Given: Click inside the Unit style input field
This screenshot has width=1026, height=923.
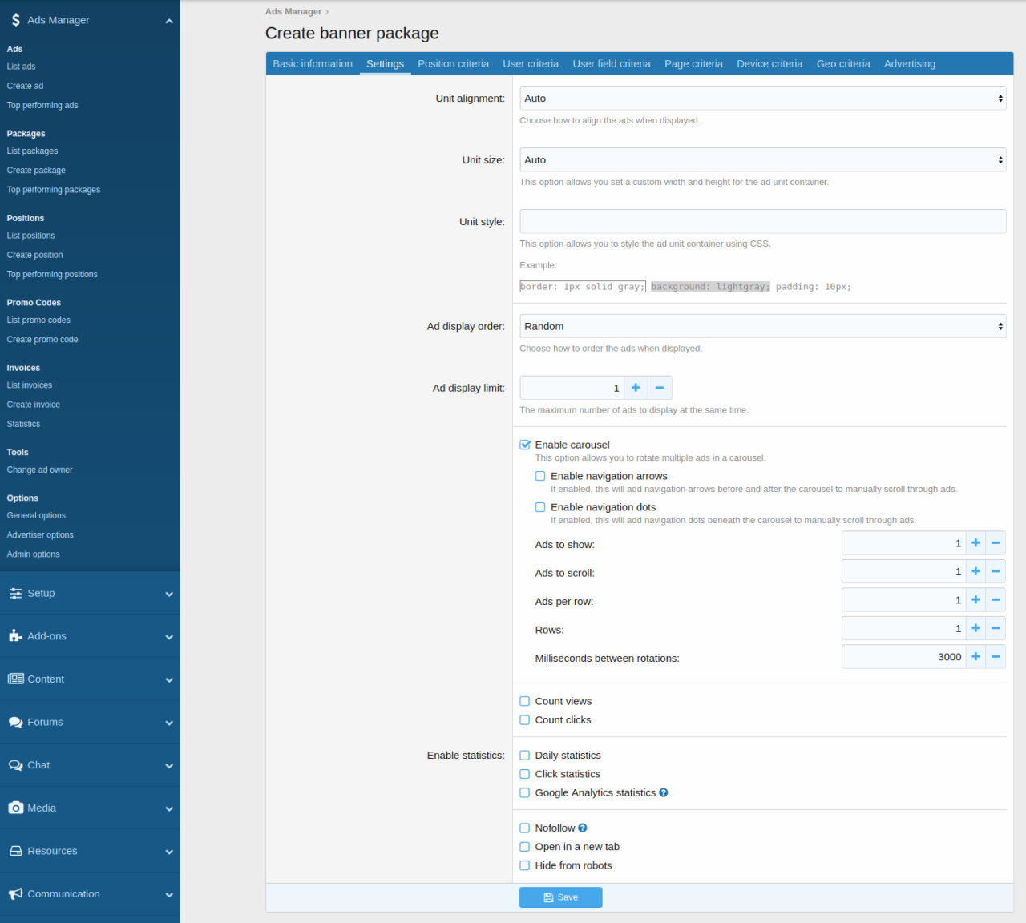Looking at the screenshot, I should click(x=762, y=221).
